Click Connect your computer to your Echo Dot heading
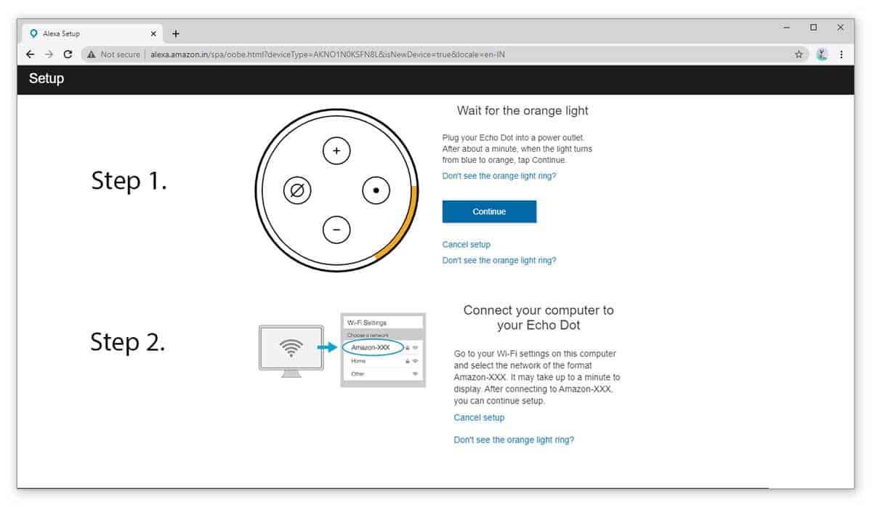Screen dimensions: 872x507 (538, 317)
